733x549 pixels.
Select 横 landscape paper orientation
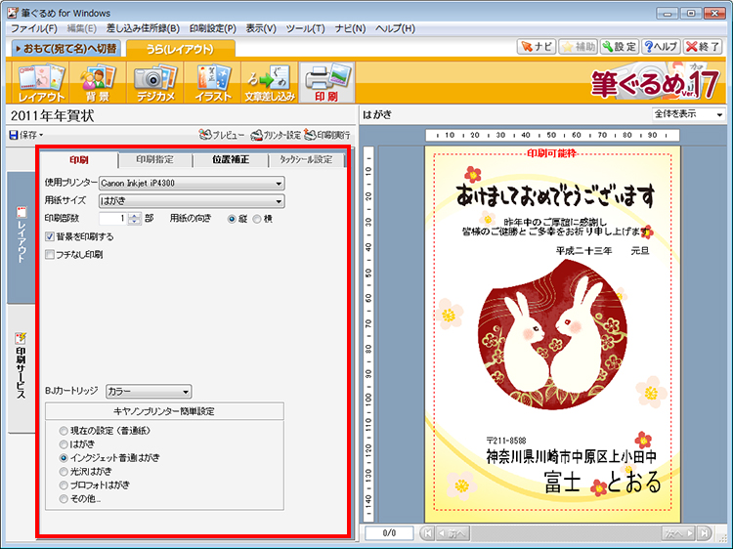(x=257, y=219)
